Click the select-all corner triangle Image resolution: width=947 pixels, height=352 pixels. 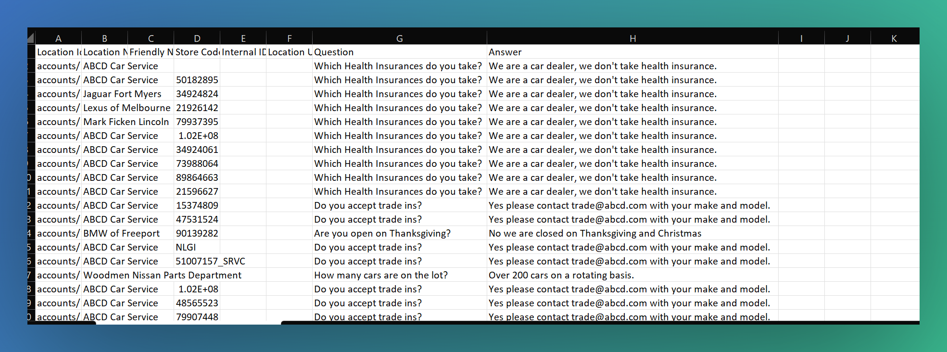click(31, 38)
